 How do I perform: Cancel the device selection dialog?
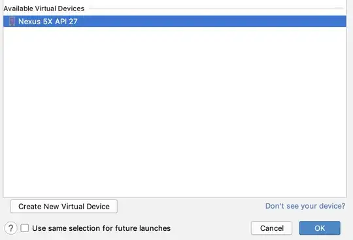coord(271,228)
